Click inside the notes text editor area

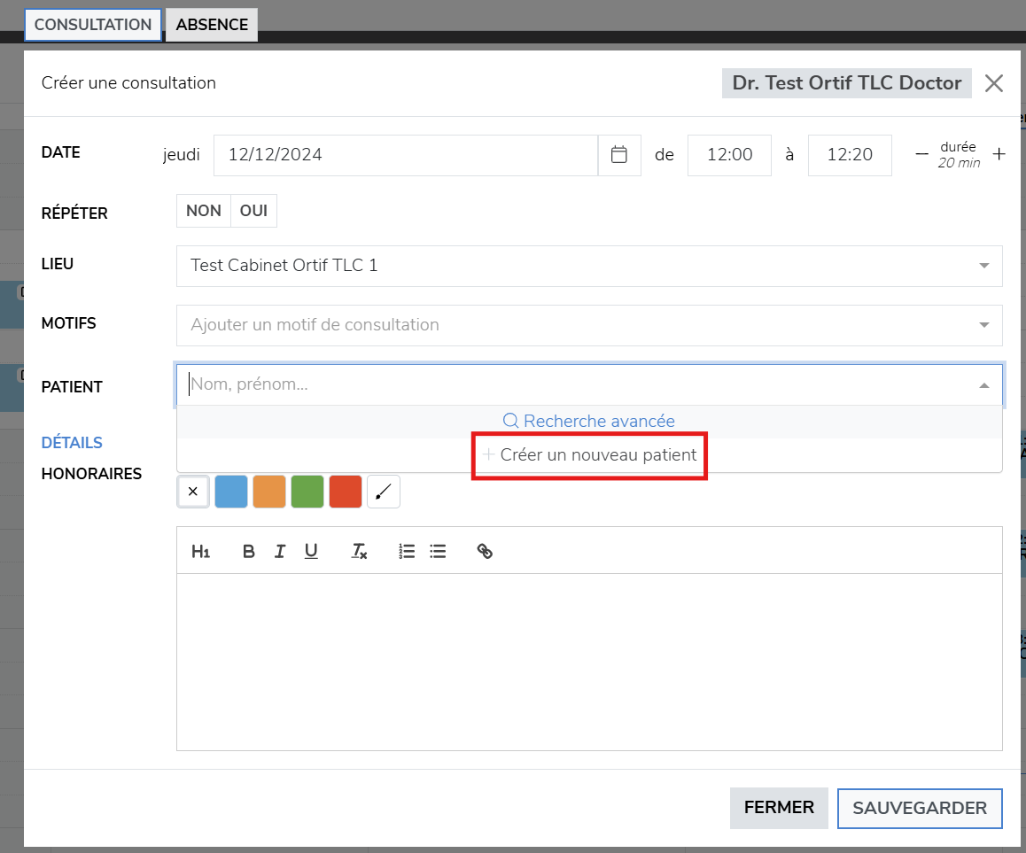pyautogui.click(x=589, y=662)
